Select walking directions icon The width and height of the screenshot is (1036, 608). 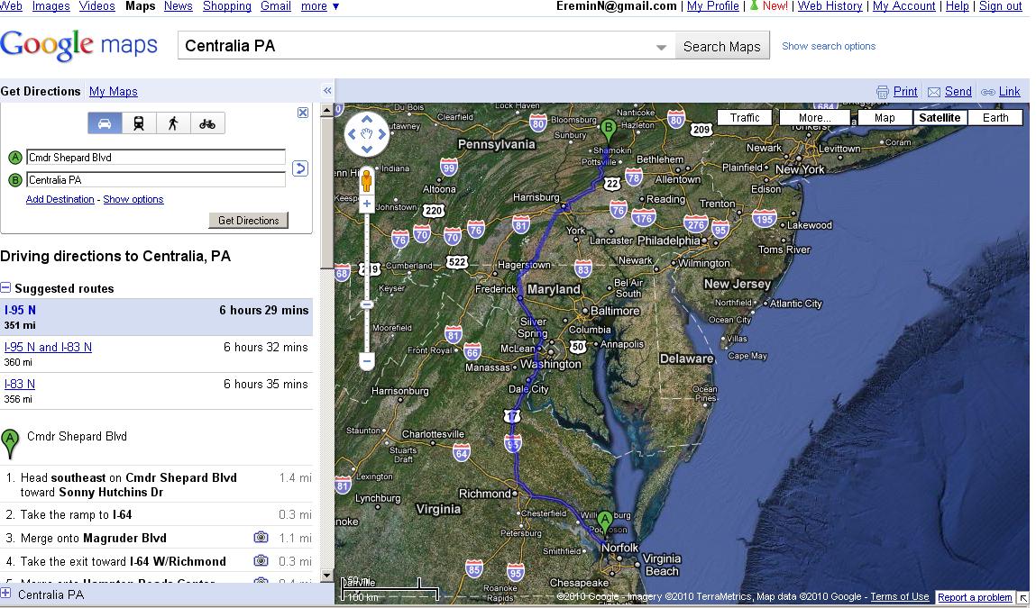pyautogui.click(x=173, y=123)
